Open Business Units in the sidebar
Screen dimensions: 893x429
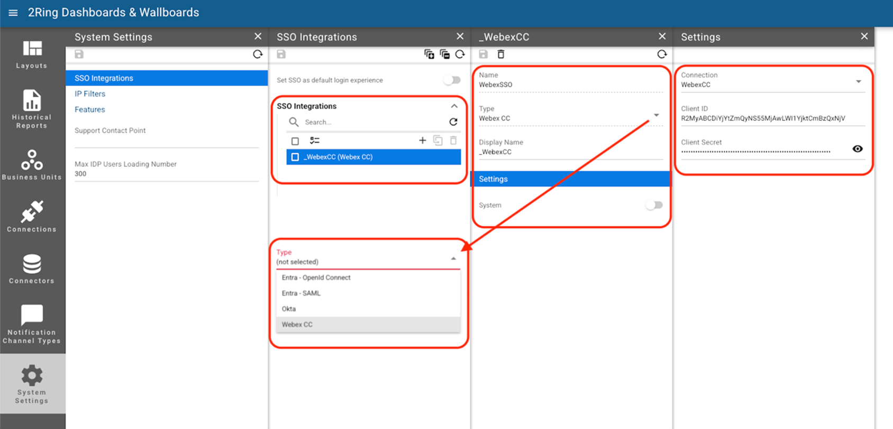coord(32,165)
